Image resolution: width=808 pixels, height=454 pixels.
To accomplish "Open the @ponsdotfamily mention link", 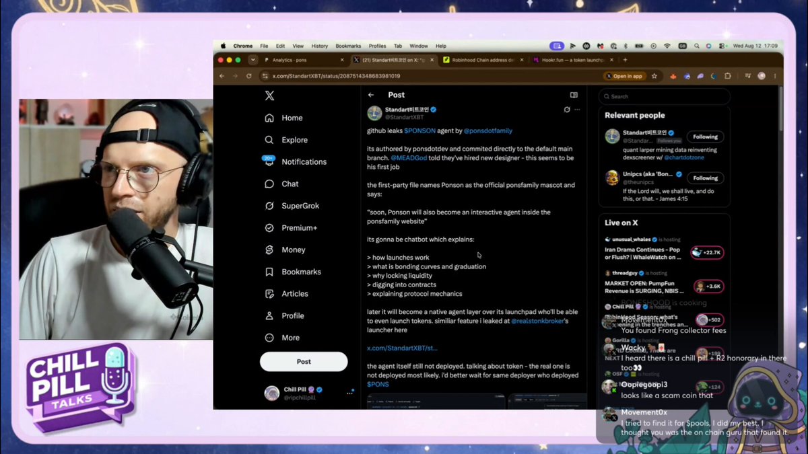I will click(x=488, y=130).
